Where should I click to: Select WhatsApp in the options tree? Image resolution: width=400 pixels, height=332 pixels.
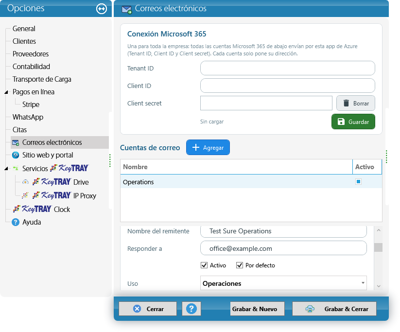(28, 117)
